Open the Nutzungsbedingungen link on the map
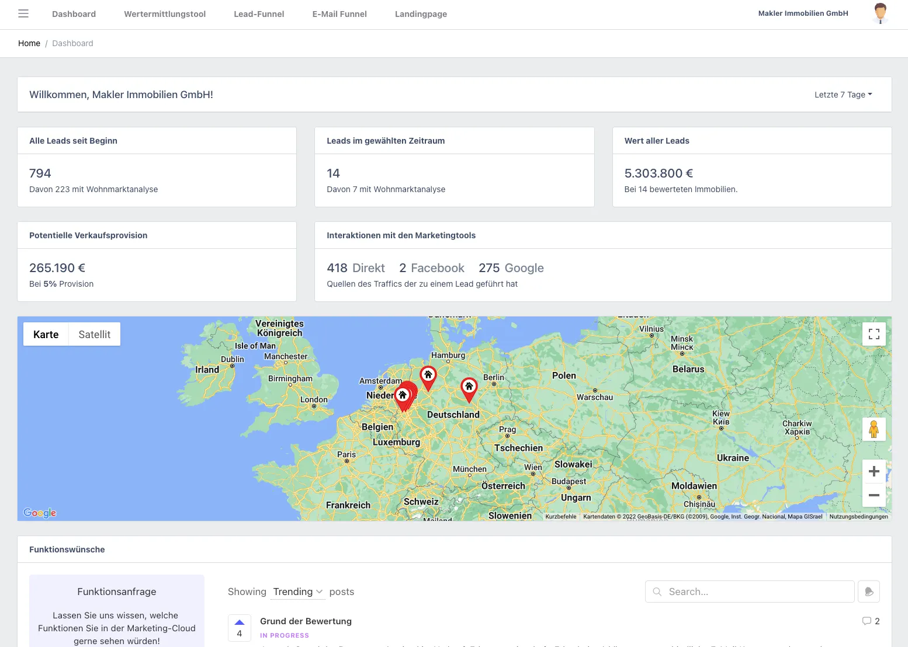The height and width of the screenshot is (647, 908). pos(858,516)
